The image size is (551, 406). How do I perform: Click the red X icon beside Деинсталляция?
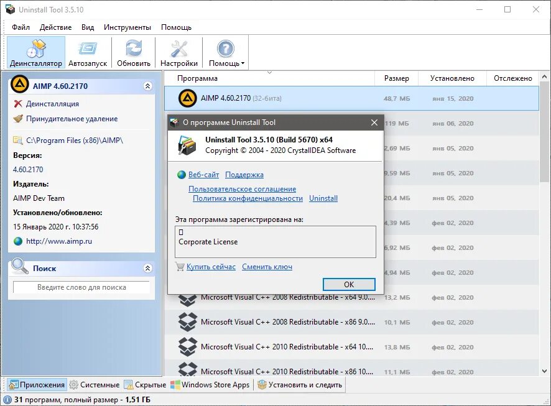(x=18, y=104)
